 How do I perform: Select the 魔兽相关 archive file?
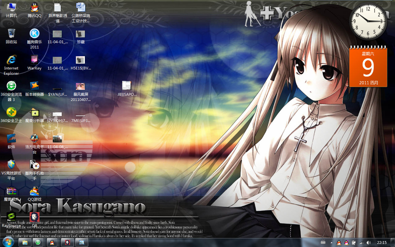click(x=11, y=194)
